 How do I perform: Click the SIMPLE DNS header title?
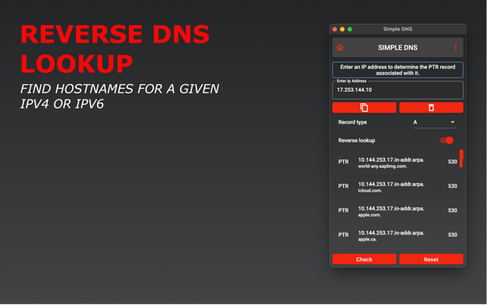(398, 48)
